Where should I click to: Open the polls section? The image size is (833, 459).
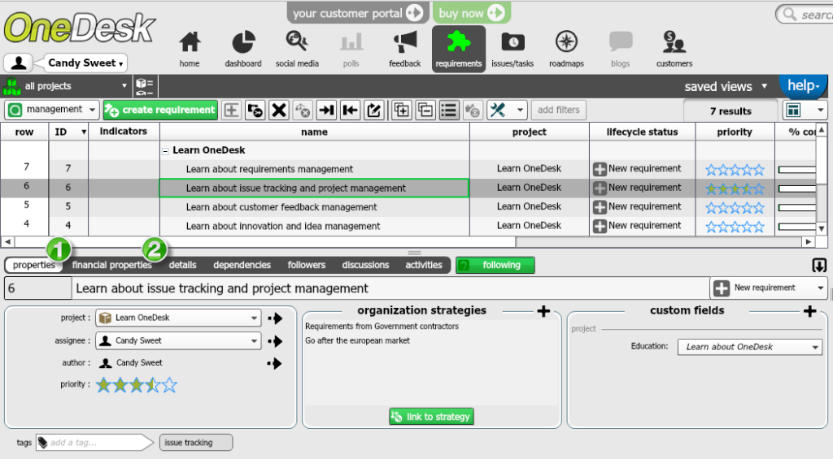351,50
